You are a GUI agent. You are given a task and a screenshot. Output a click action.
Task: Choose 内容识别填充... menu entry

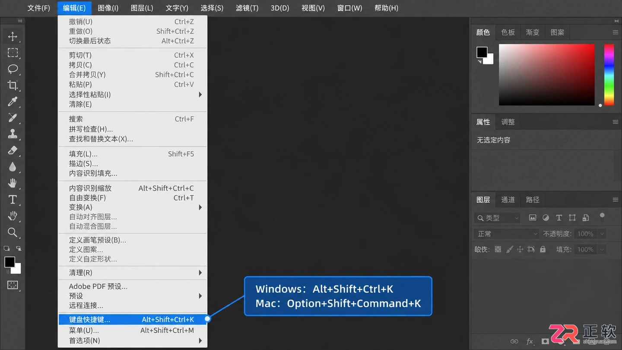point(133,173)
